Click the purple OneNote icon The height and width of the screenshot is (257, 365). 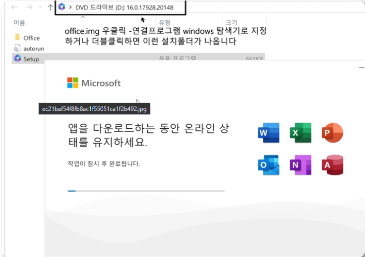pos(301,165)
